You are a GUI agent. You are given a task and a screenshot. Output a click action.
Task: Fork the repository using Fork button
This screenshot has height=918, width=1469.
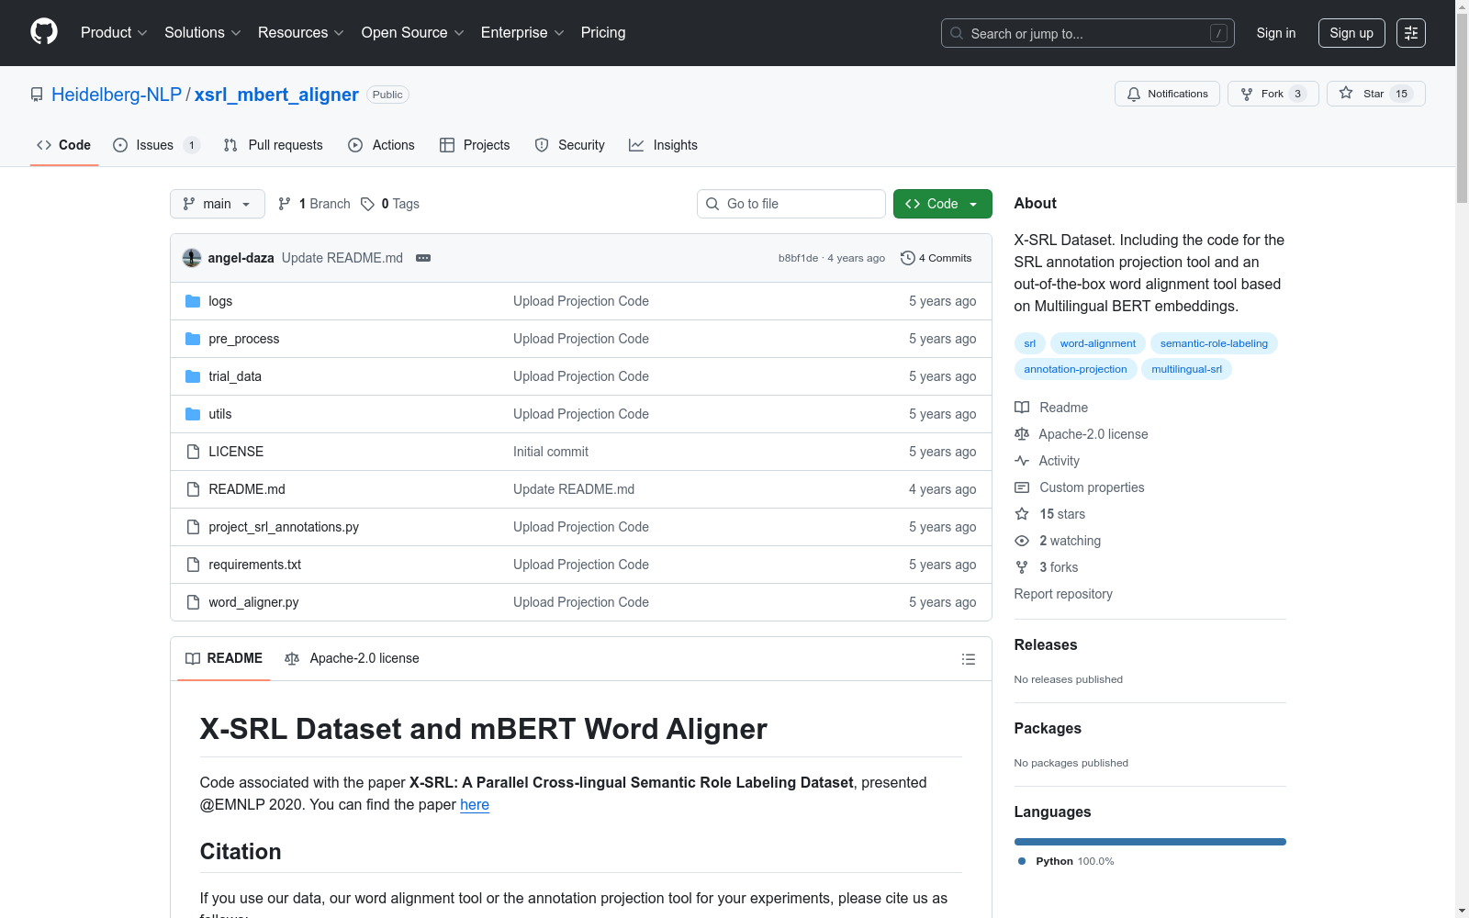(x=1272, y=94)
